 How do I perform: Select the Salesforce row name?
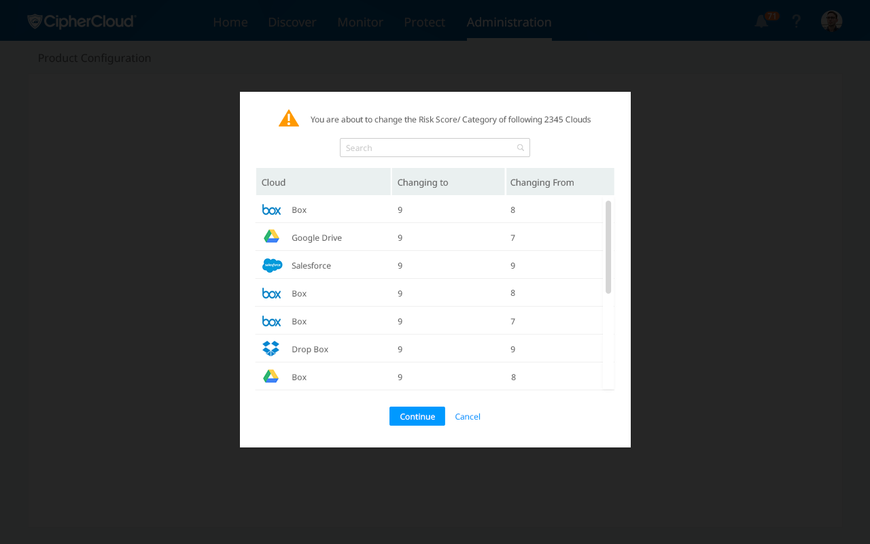(x=311, y=265)
